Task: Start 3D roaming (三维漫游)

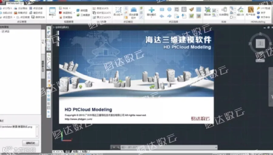Action: (x=83, y=15)
